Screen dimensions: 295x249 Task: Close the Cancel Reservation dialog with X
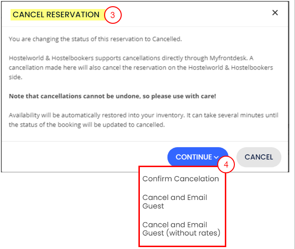(x=275, y=13)
